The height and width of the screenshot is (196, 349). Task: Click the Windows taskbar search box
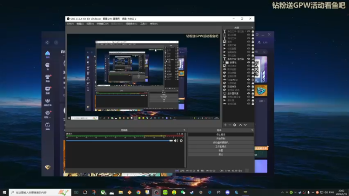pos(40,192)
